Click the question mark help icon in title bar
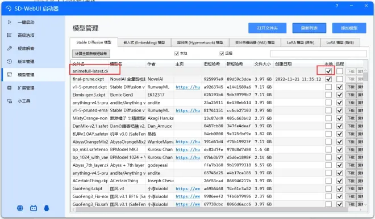This screenshot has width=375, height=219. pyautogui.click(x=337, y=6)
